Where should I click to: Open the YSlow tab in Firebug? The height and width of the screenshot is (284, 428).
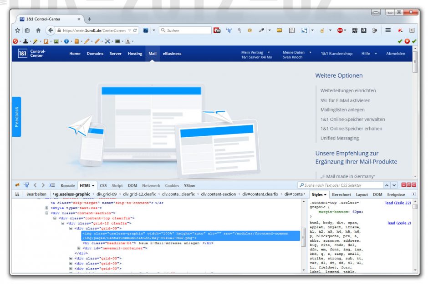click(189, 185)
